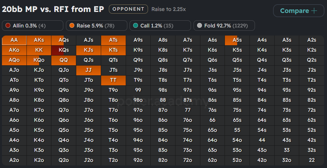Click the QQ hand cell
Screen dimensions: 327x168
tap(64, 60)
